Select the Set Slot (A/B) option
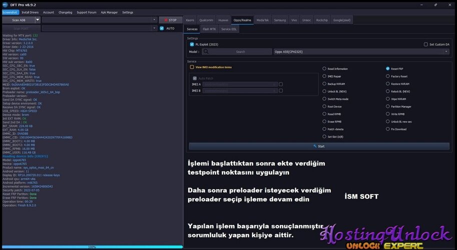 [x=324, y=136]
